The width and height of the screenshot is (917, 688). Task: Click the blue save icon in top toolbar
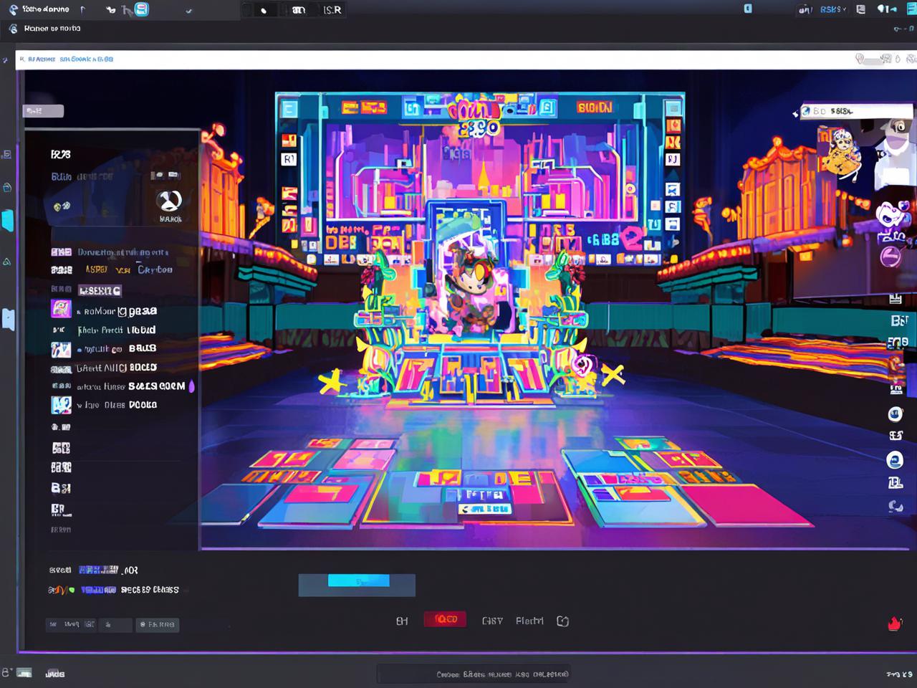coord(142,9)
